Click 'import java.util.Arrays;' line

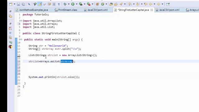tap(40, 24)
